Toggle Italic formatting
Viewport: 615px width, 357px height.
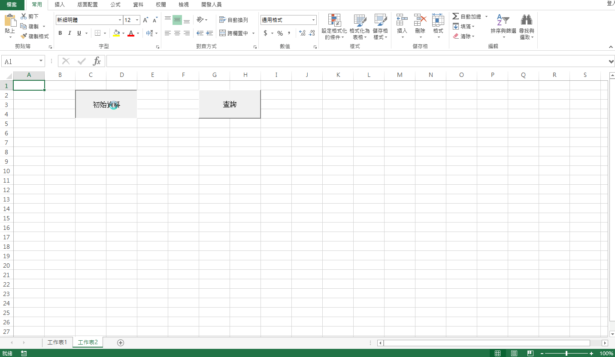point(70,33)
